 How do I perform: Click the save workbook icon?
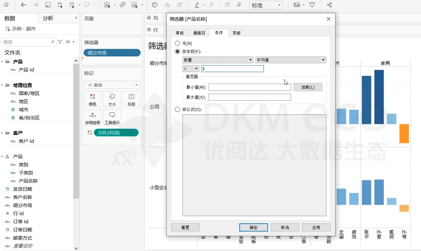point(48,5)
